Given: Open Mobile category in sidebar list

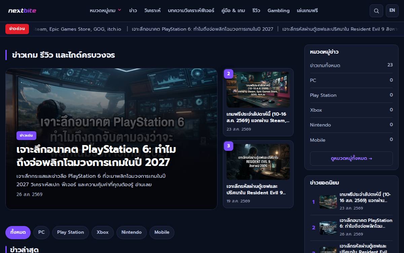Looking at the screenshot, I should tap(351, 140).
